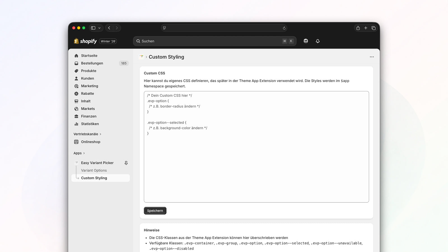Screen dimensions: 448x252
Task: Click the Statistiken bar chart icon
Action: (x=76, y=124)
